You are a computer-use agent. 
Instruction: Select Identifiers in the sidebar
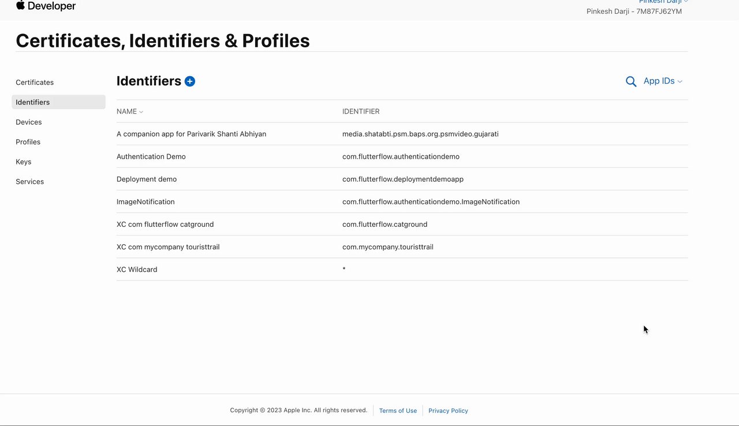pos(33,102)
